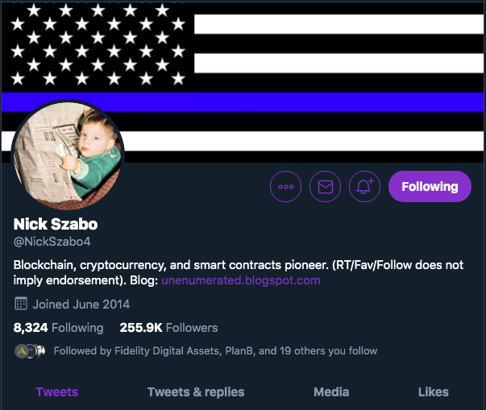
Task: Open the Followed by Fidelity Digital Assets list
Action: click(215, 351)
